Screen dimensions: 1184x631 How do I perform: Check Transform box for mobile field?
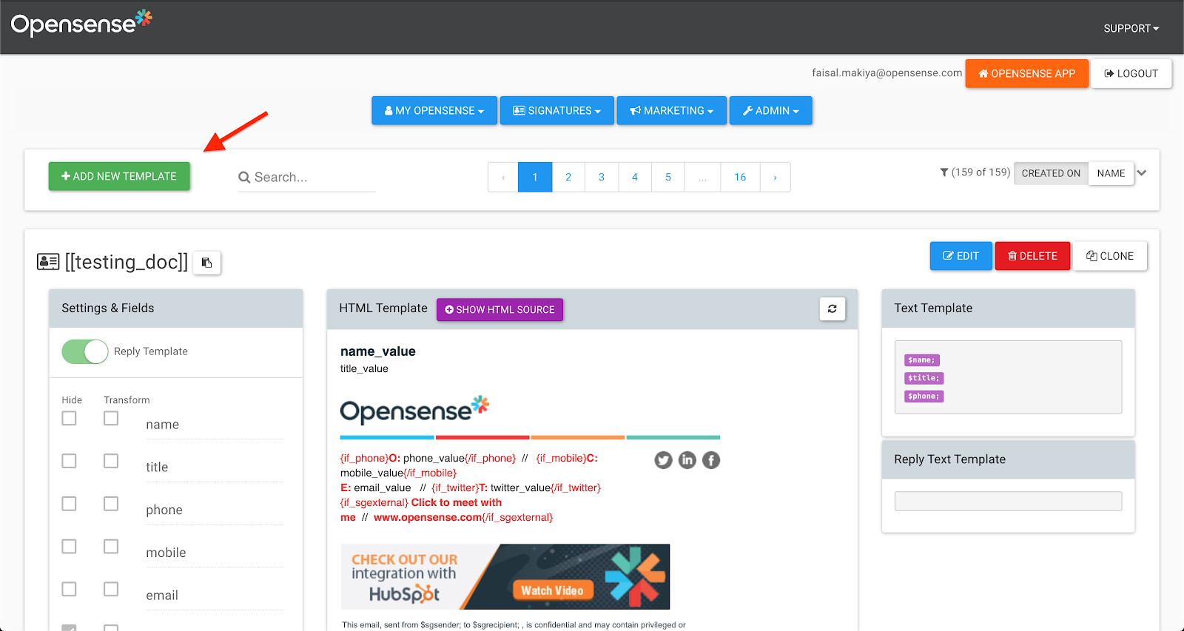click(x=111, y=546)
